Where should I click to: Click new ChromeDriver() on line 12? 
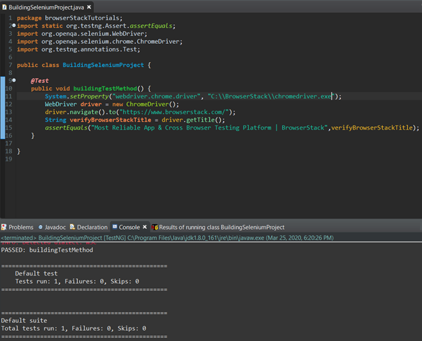click(145, 104)
